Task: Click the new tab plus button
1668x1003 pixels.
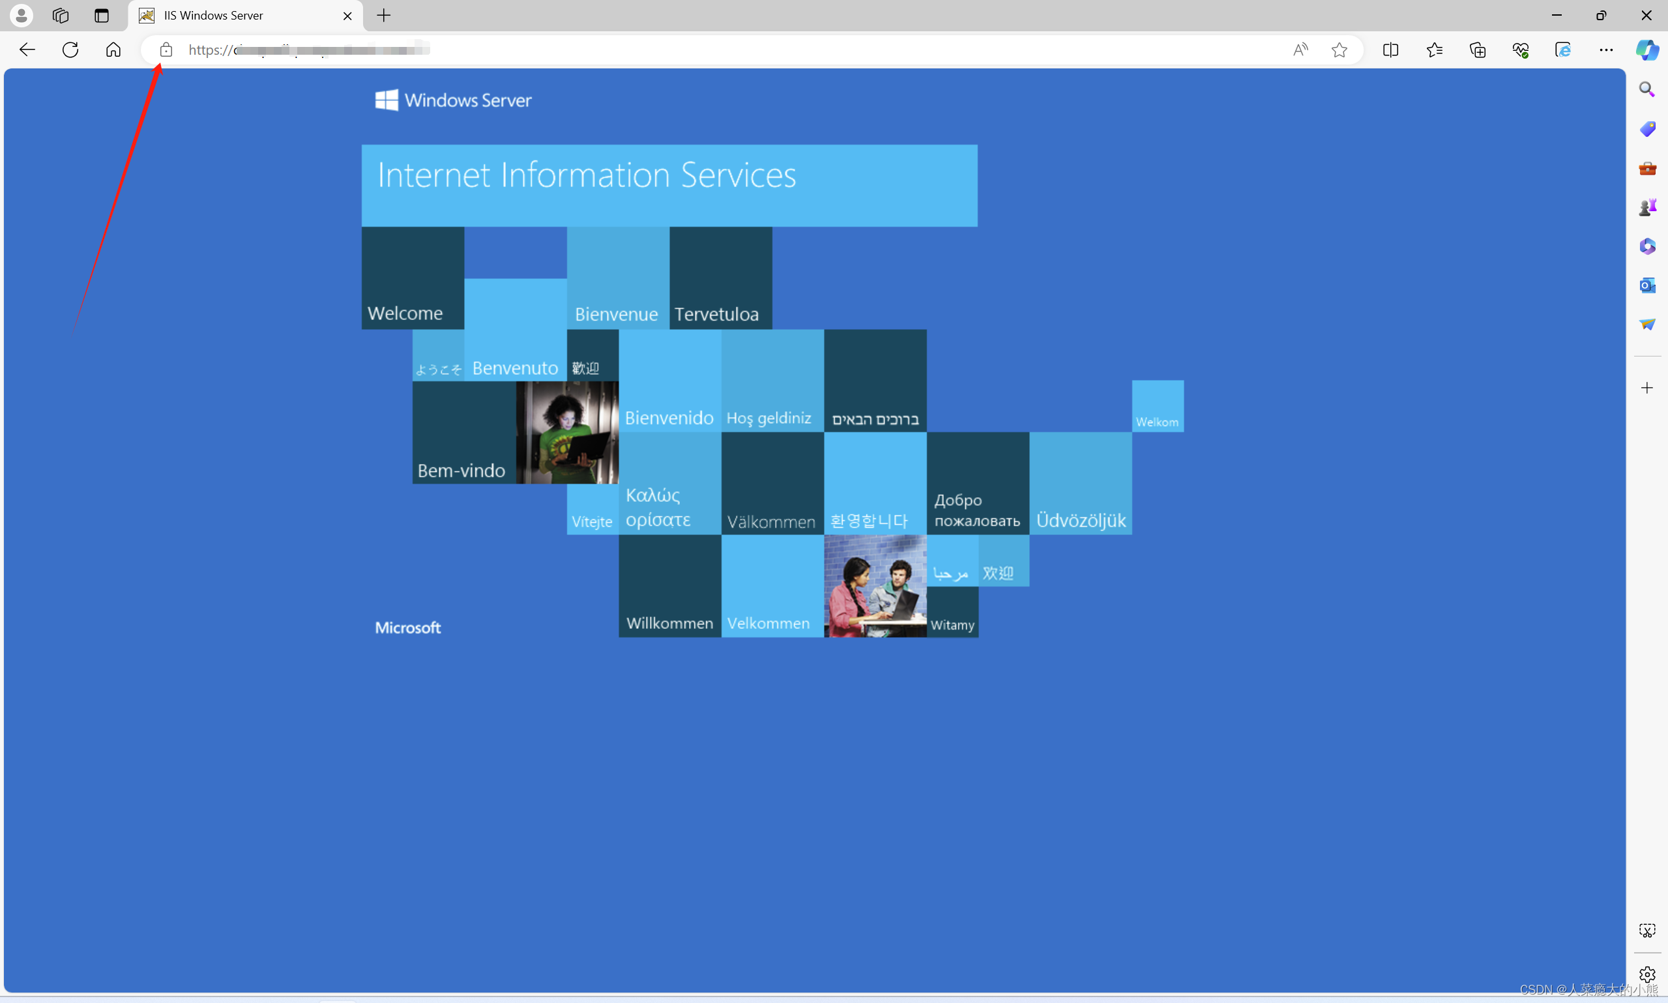Action: tap(384, 14)
